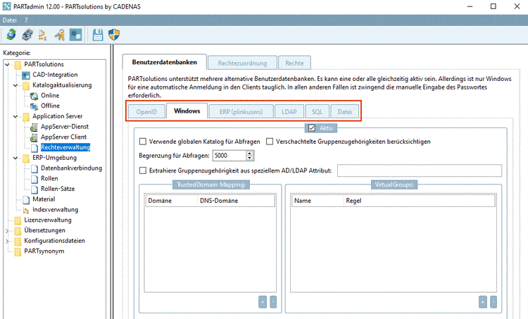Screen dimensions: 528x319
Task: Click the Name column header in VirtualGroups
Action: tap(318, 201)
